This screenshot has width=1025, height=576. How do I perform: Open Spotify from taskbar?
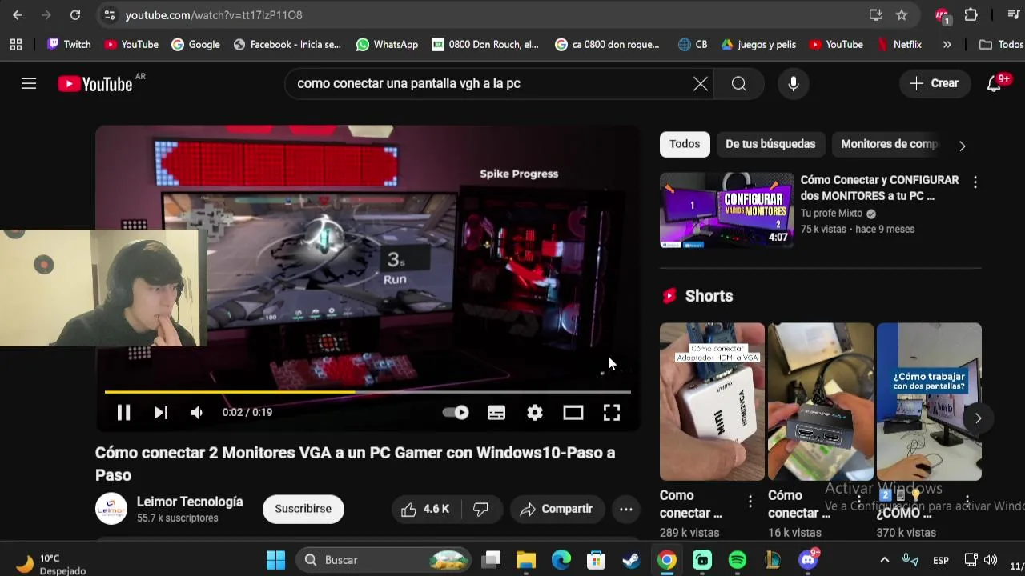[738, 560]
